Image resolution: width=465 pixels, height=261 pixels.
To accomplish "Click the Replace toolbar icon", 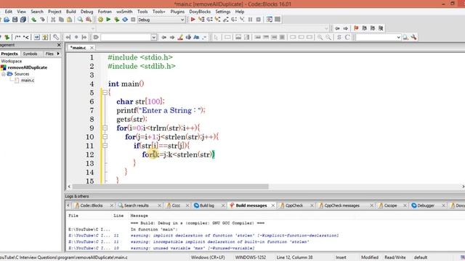I will coord(89,20).
